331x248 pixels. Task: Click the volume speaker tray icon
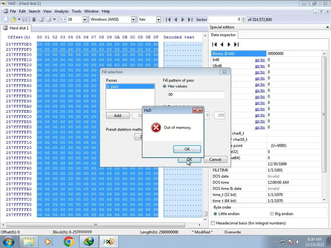coord(298,242)
